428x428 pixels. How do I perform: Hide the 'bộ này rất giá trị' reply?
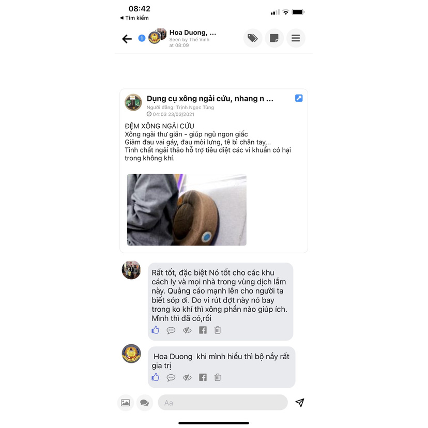[187, 378]
